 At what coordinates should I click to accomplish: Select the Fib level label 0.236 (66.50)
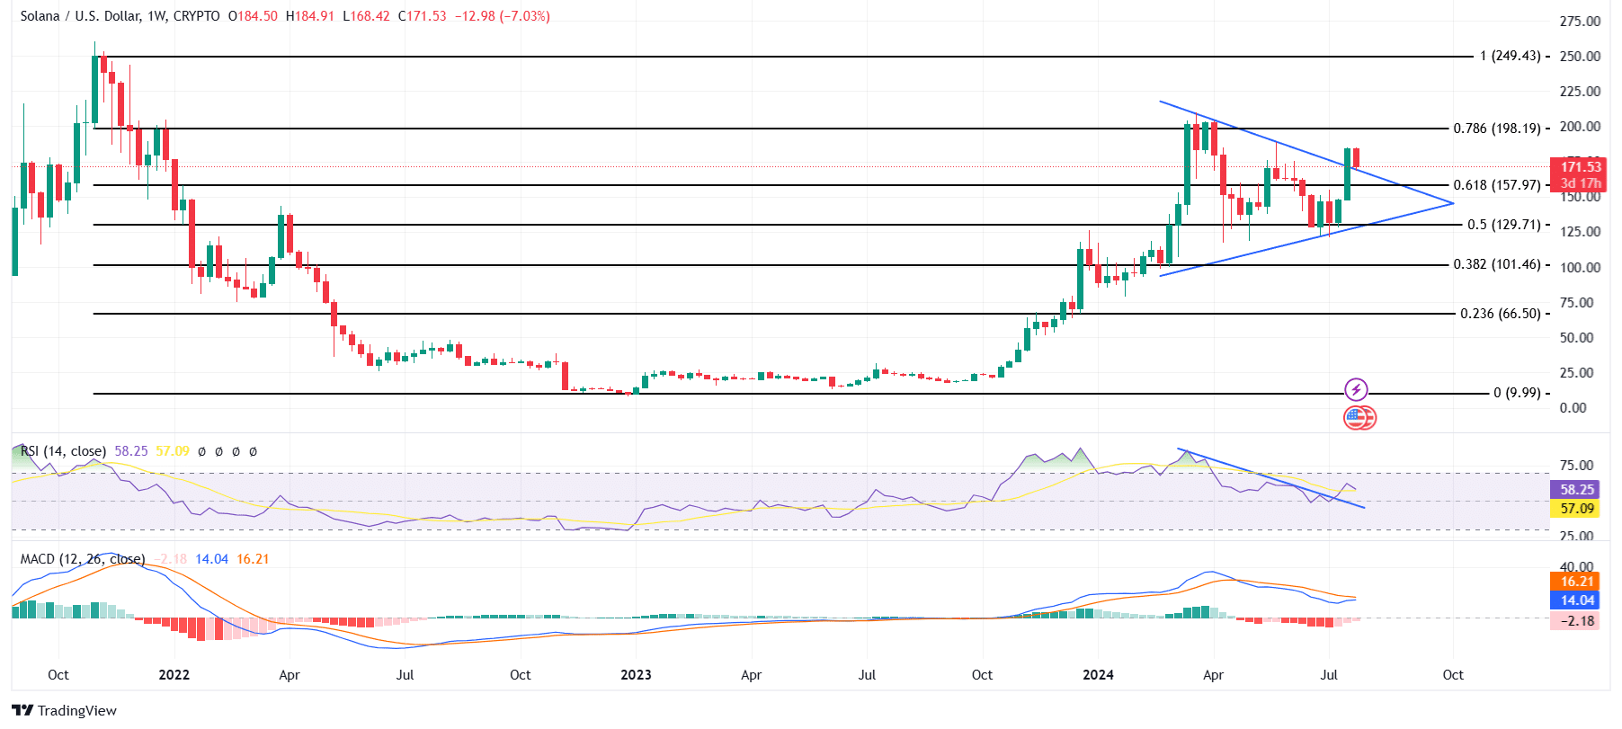tap(1500, 314)
